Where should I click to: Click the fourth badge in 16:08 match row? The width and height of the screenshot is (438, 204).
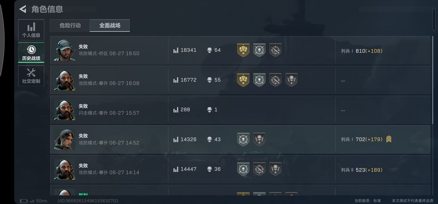point(291,80)
